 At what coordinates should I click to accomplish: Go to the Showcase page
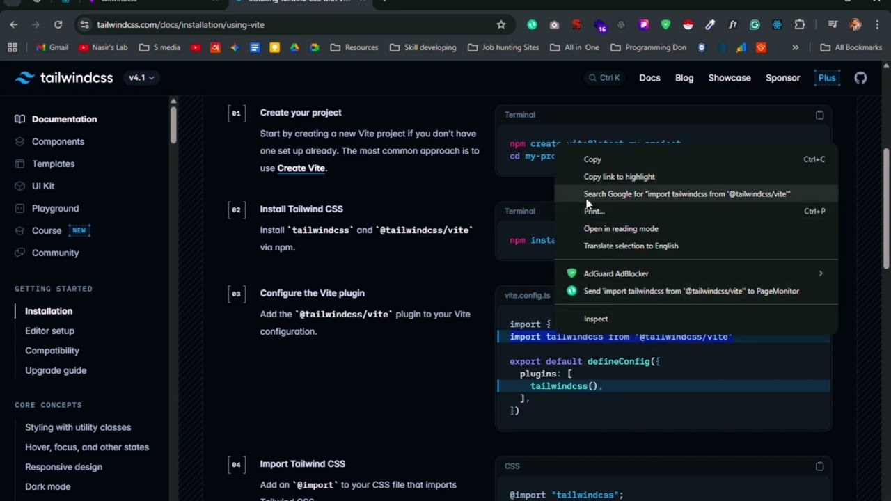click(x=730, y=78)
